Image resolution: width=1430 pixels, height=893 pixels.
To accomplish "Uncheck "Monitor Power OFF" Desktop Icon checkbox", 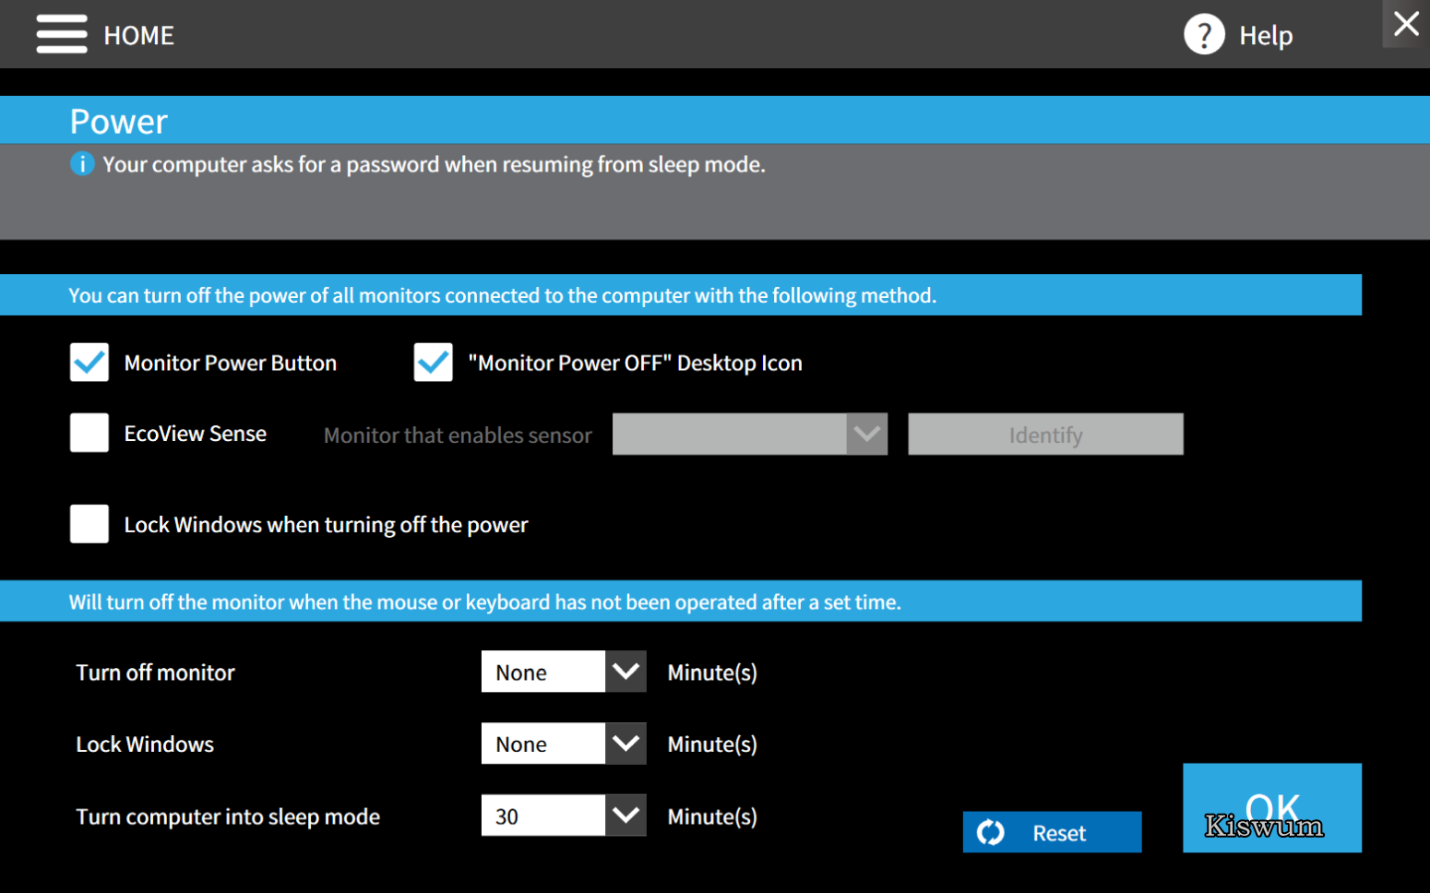I will tap(433, 363).
